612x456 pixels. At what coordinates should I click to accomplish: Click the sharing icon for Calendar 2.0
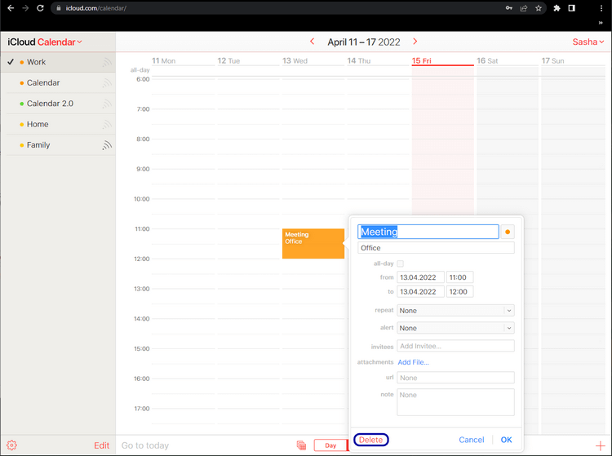pos(107,104)
